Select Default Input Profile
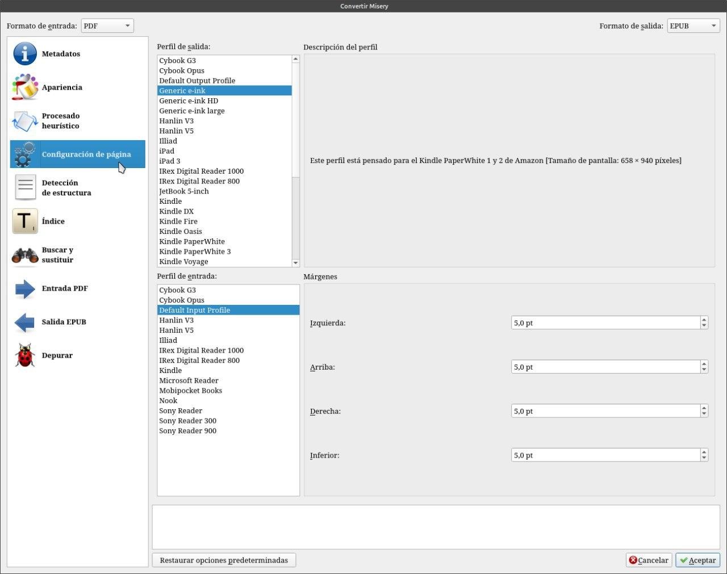This screenshot has height=574, width=727. (228, 311)
